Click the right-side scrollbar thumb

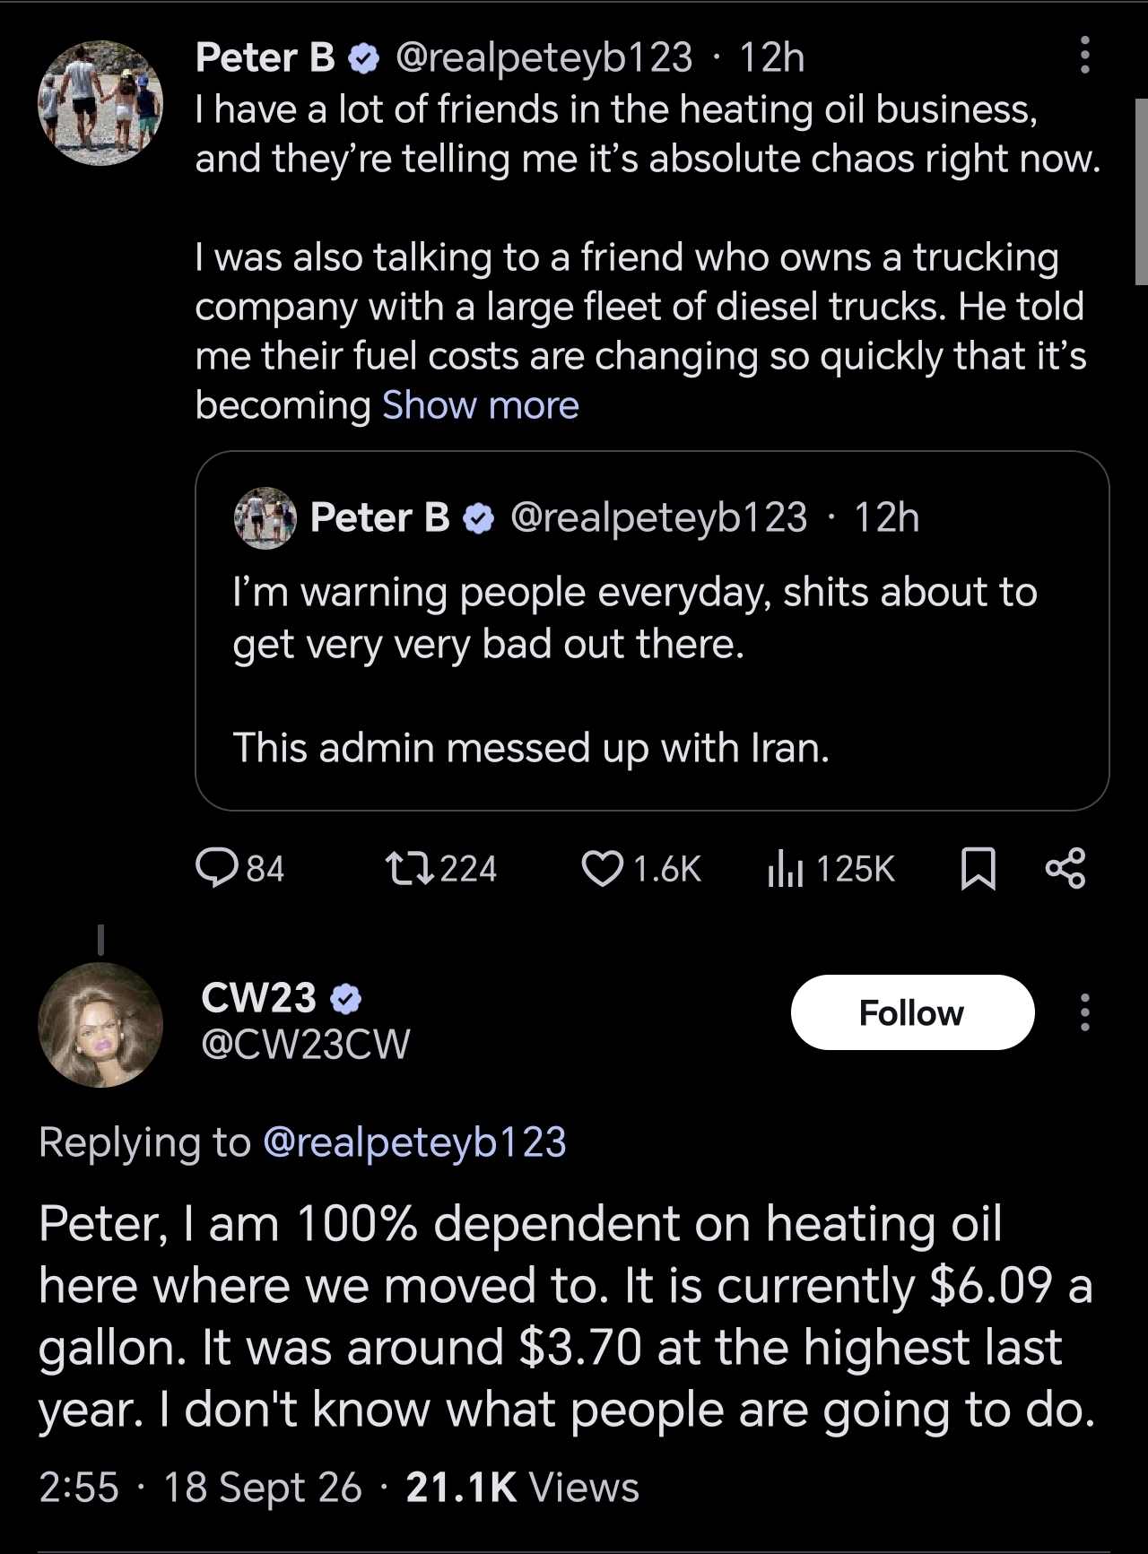(x=1141, y=192)
